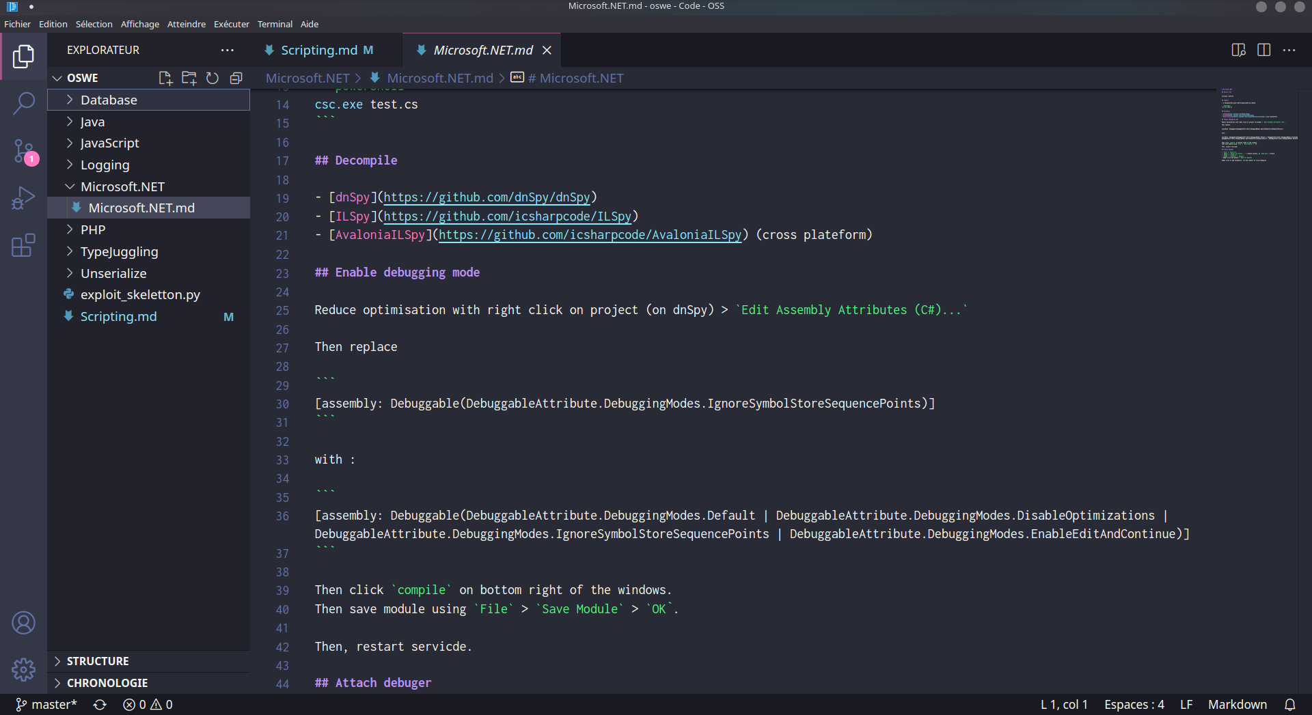Viewport: 1312px width, 715px height.
Task: Open the Run and Debug view
Action: [24, 198]
